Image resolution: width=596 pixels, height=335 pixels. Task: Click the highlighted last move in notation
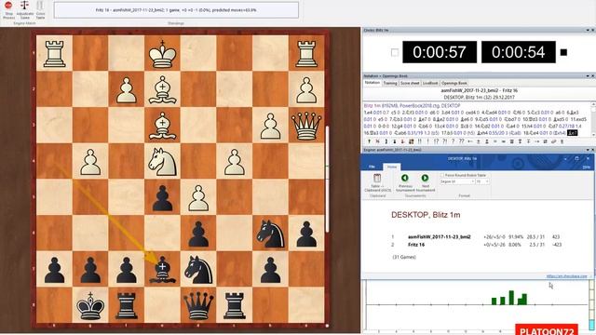[x=572, y=133]
